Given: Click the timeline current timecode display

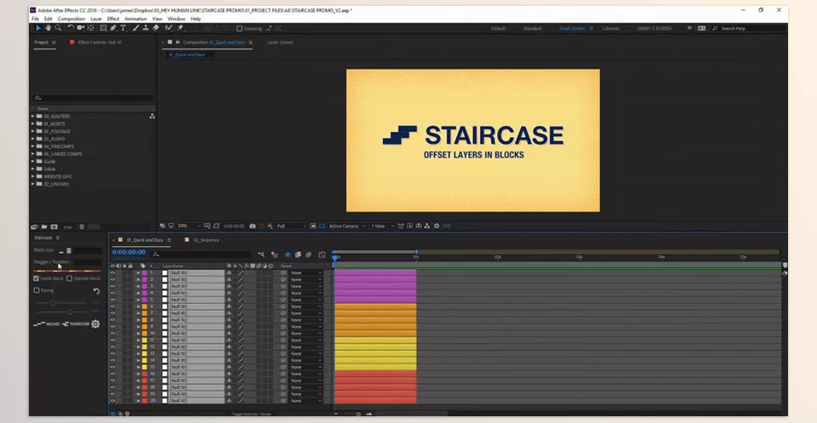Looking at the screenshot, I should (x=129, y=253).
